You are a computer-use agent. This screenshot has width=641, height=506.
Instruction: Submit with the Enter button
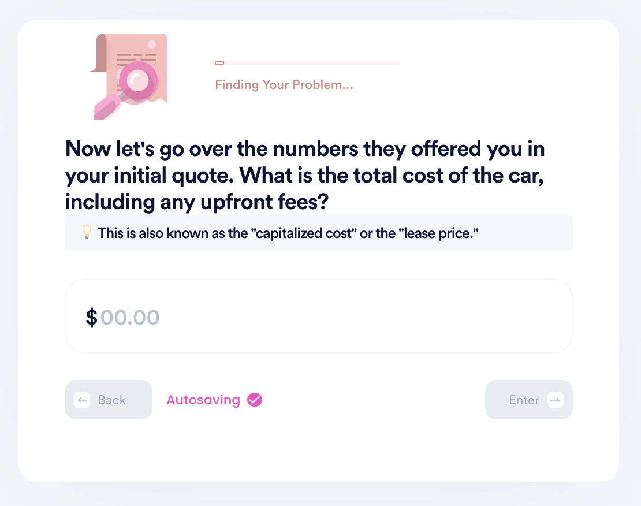point(528,400)
